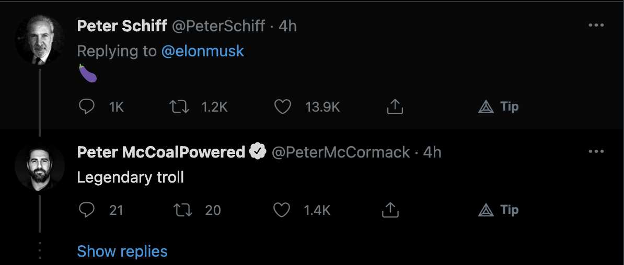Image resolution: width=624 pixels, height=265 pixels.
Task: Open the @elonmusk mention link
Action: 203,51
